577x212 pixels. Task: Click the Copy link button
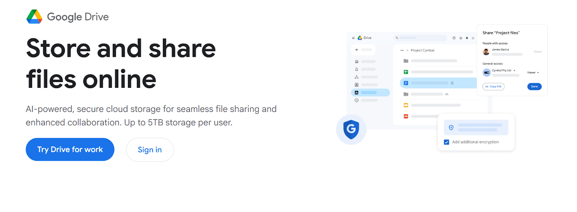(493, 86)
